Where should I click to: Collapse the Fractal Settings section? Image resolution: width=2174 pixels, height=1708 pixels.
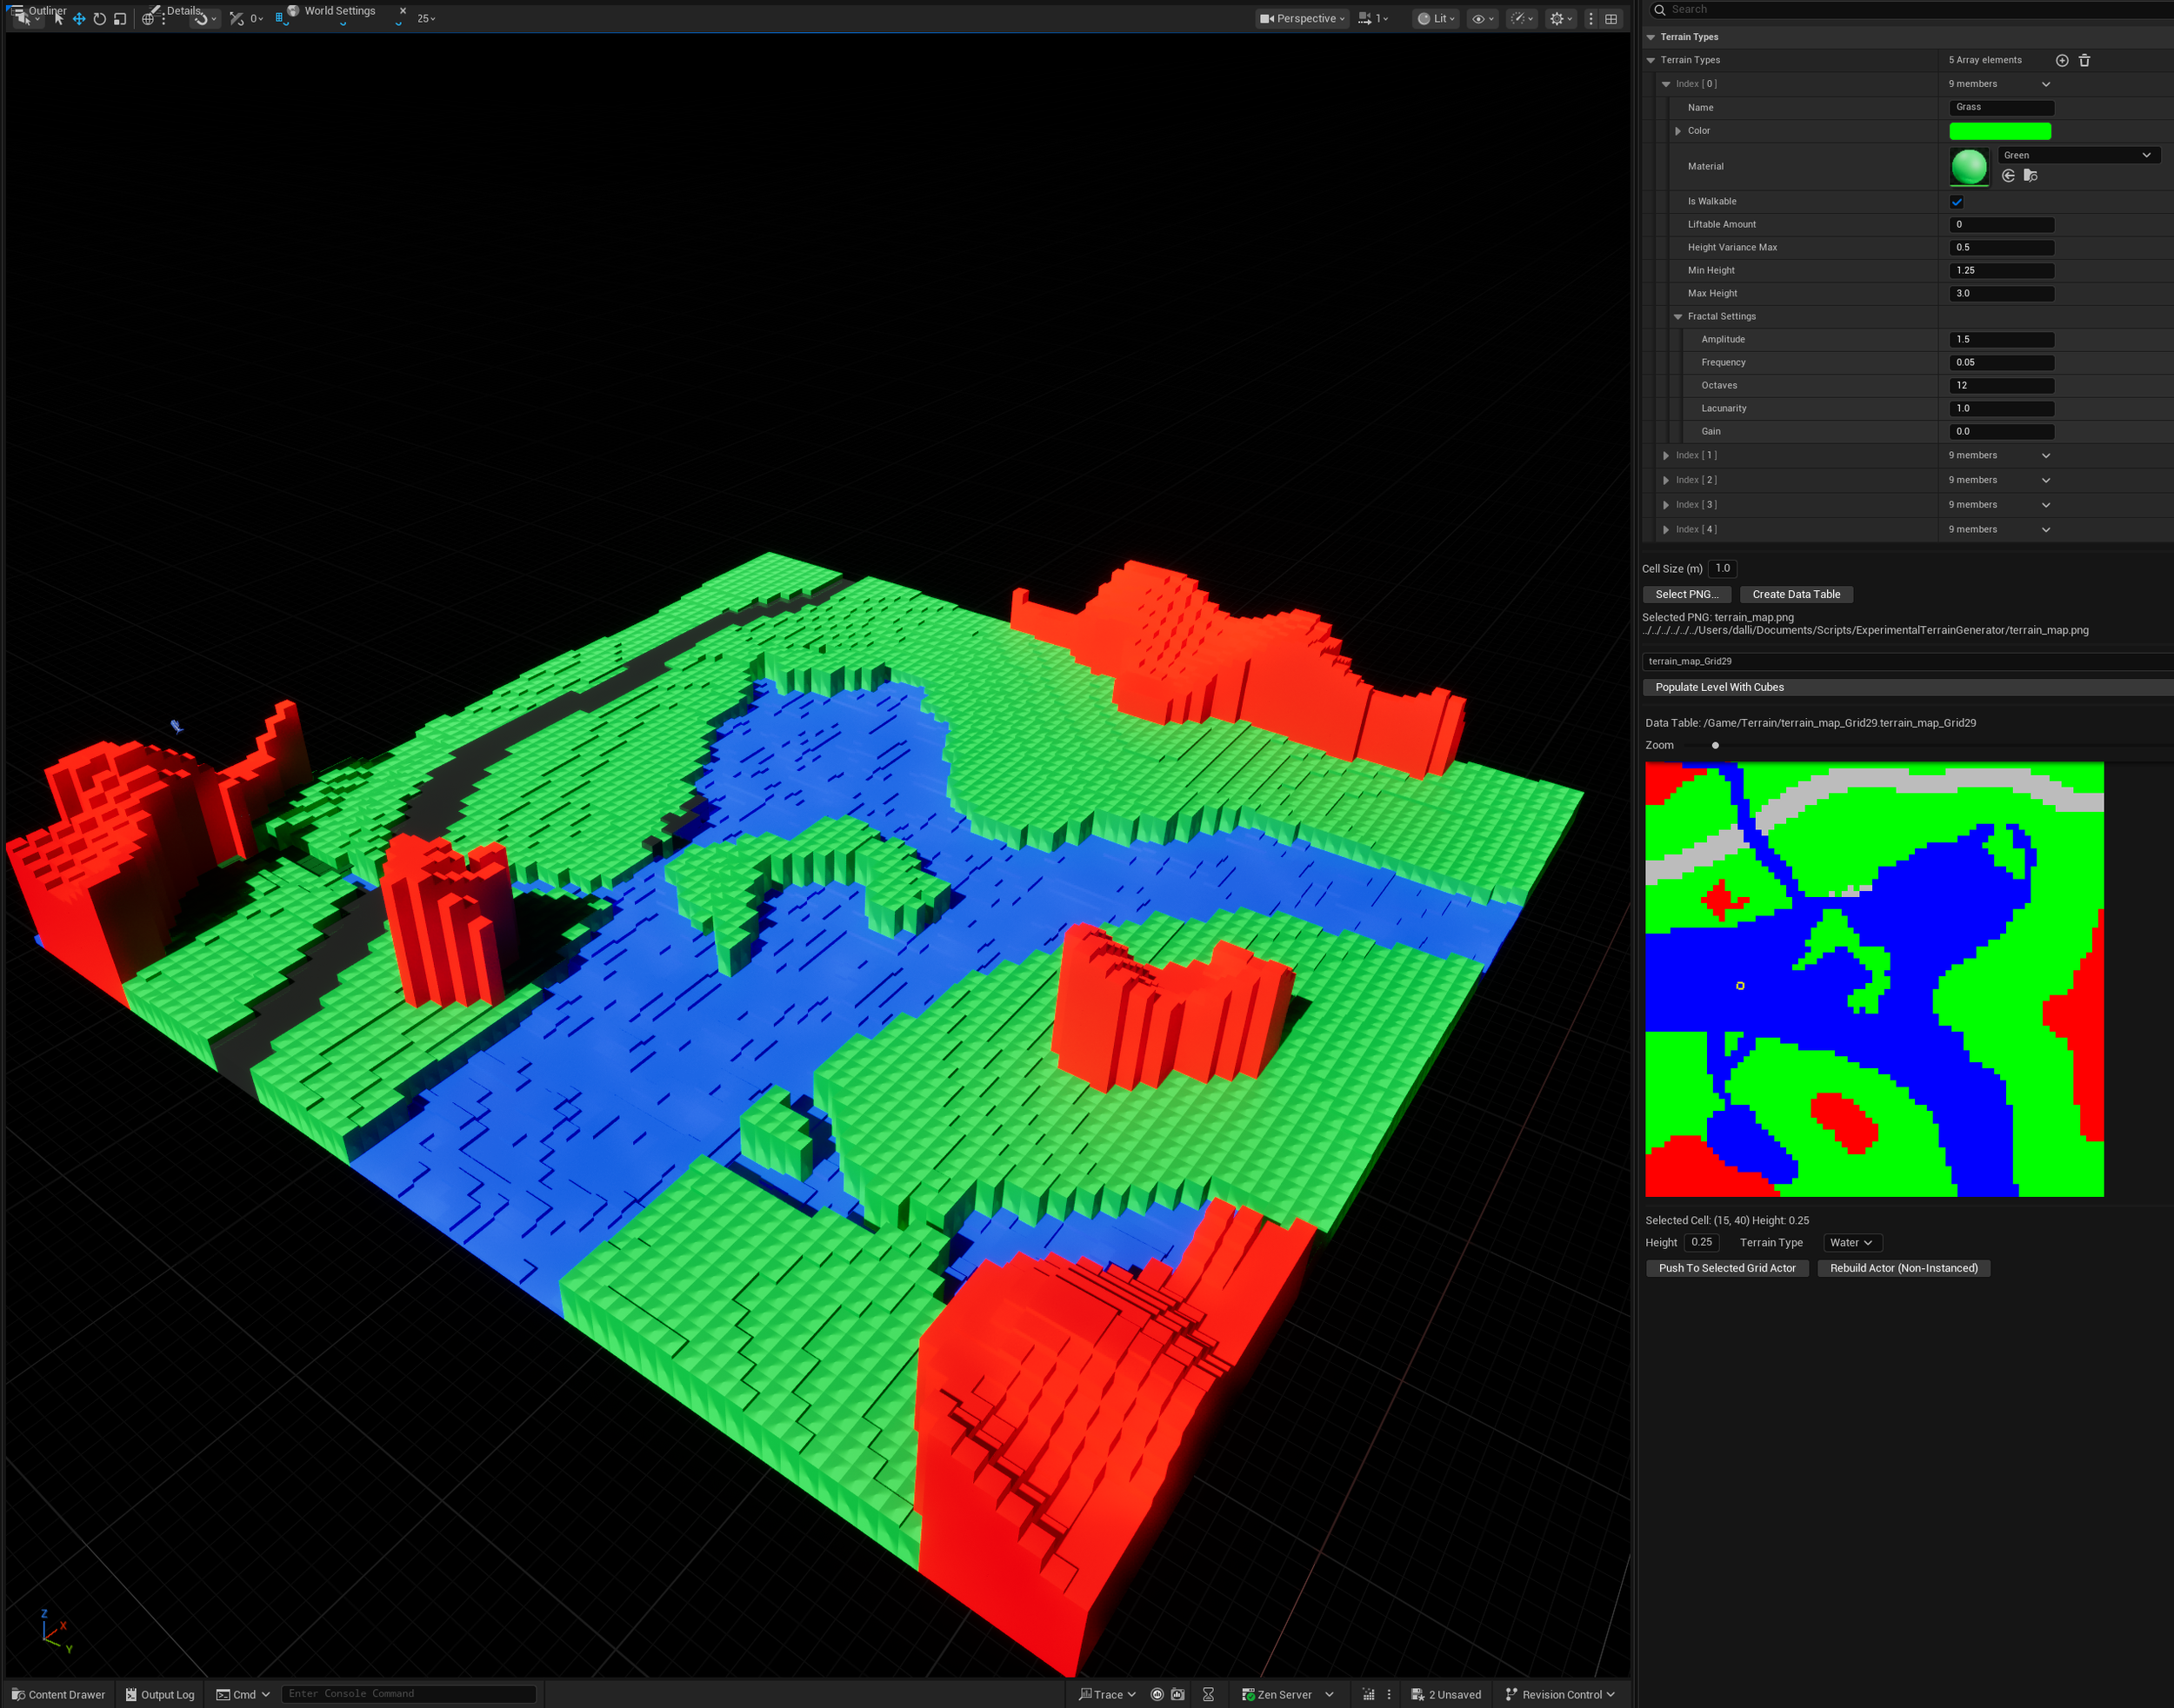[1677, 317]
